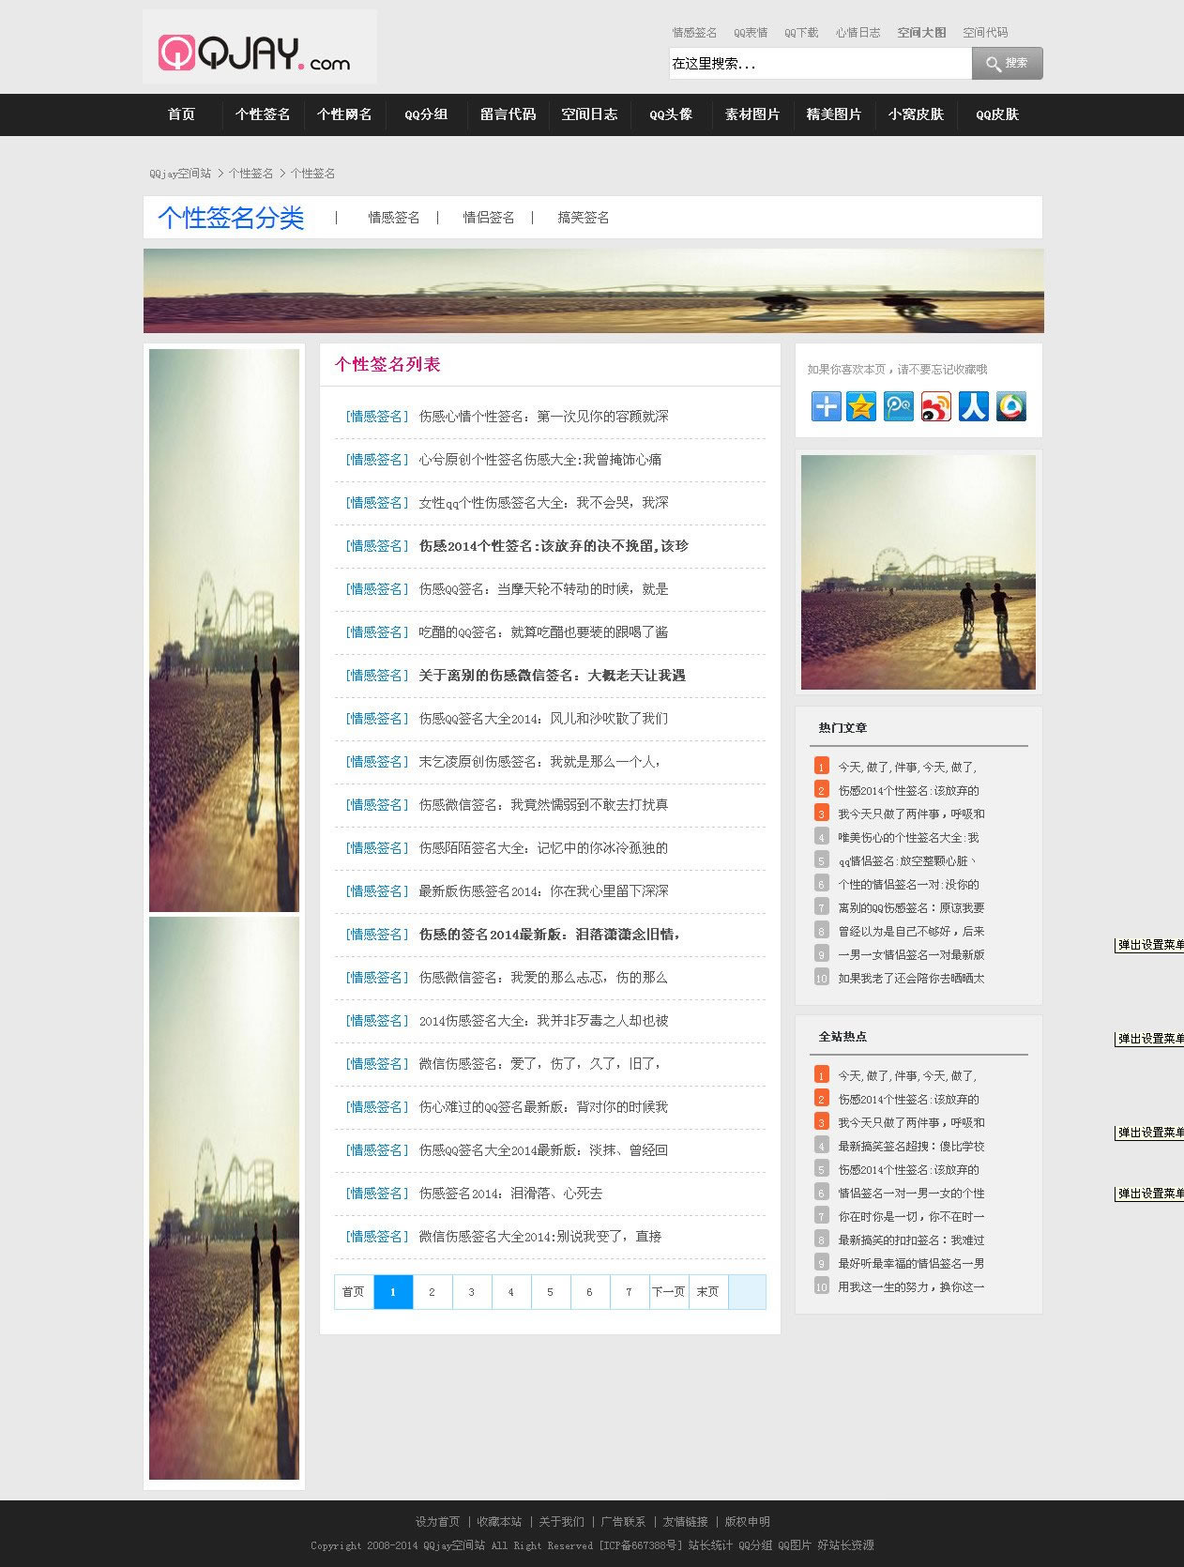Open article 伤感心情个性签名：第一次见你的容颜就深
The height and width of the screenshot is (1567, 1184).
click(x=544, y=417)
